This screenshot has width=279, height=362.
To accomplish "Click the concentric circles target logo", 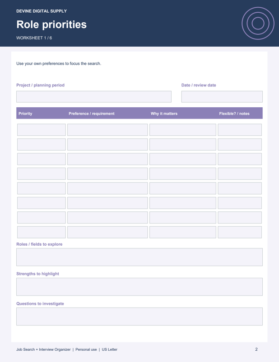I will click(x=258, y=24).
